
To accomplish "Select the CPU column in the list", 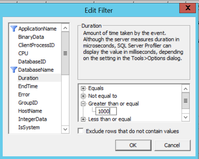I will point(23,54).
